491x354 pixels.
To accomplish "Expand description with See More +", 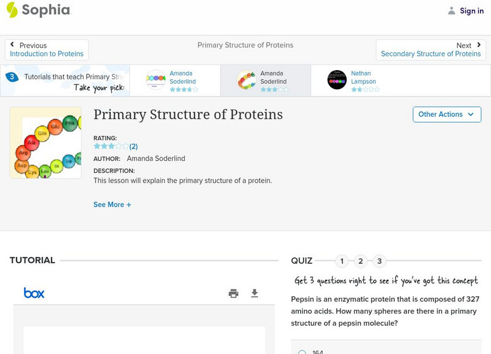I will point(112,205).
